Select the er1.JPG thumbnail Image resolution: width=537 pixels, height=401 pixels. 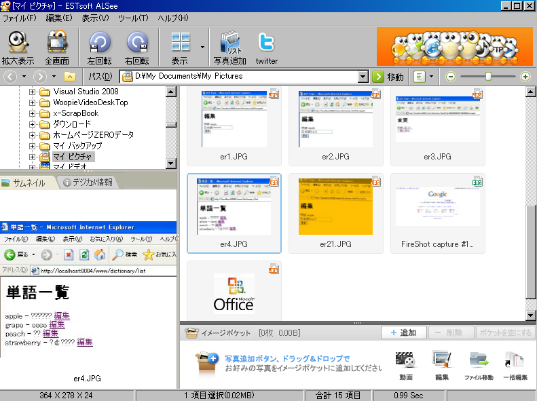click(234, 126)
